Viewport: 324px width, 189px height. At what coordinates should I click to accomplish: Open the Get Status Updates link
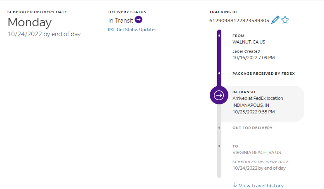(x=136, y=30)
